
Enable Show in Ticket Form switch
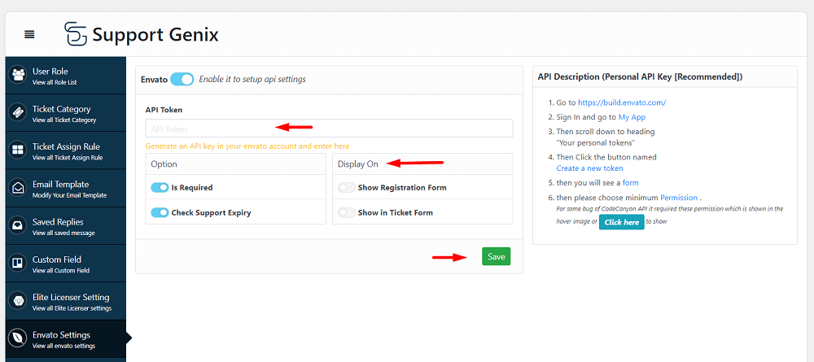[x=346, y=212]
